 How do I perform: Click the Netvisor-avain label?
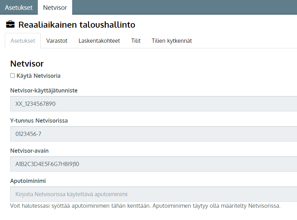29,151
